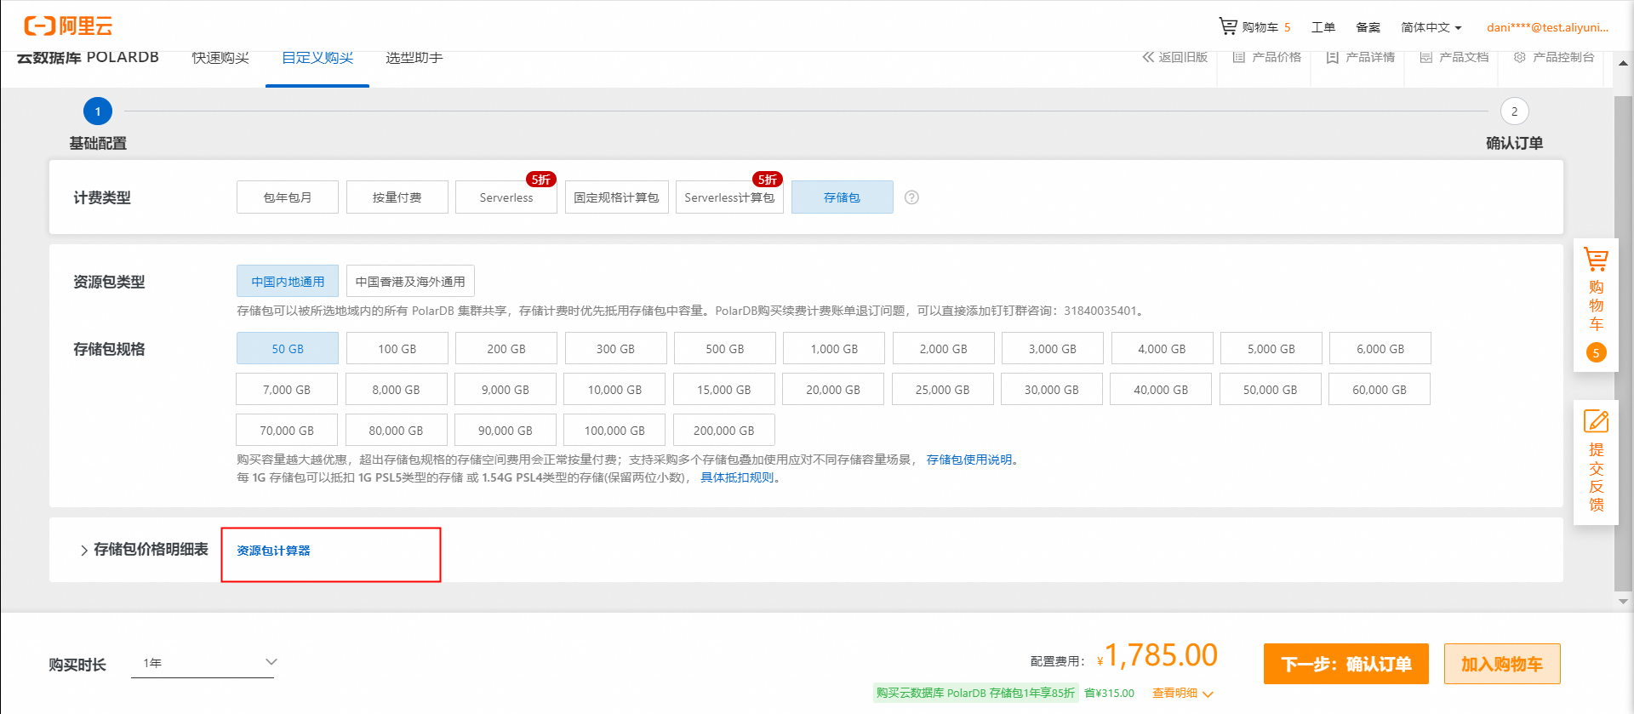Image resolution: width=1634 pixels, height=714 pixels.
Task: Click the product documentation icon
Action: 1426,57
